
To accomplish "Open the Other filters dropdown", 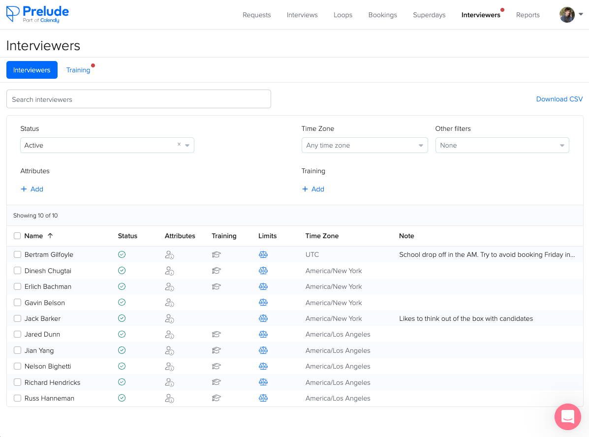I will pyautogui.click(x=502, y=145).
